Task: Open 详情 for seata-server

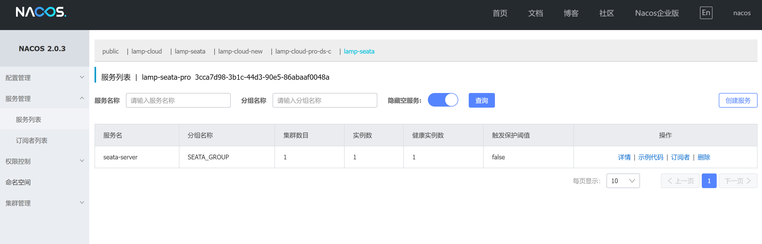Action: pyautogui.click(x=624, y=157)
